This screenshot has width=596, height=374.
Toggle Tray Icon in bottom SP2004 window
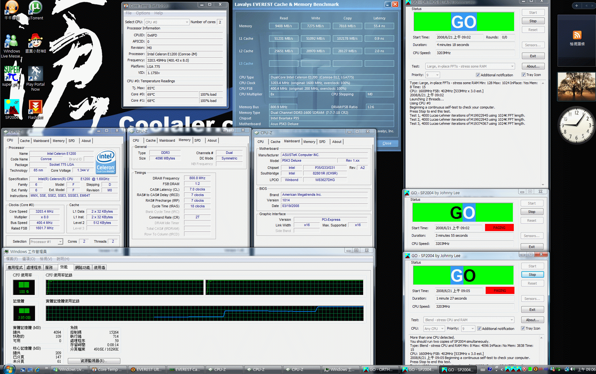click(523, 328)
